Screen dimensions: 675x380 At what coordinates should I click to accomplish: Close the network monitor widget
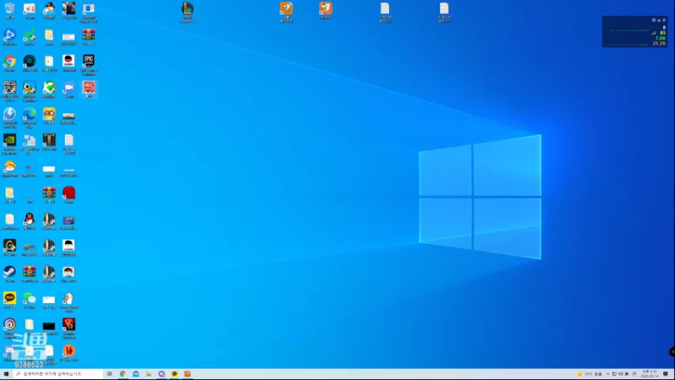[x=664, y=20]
